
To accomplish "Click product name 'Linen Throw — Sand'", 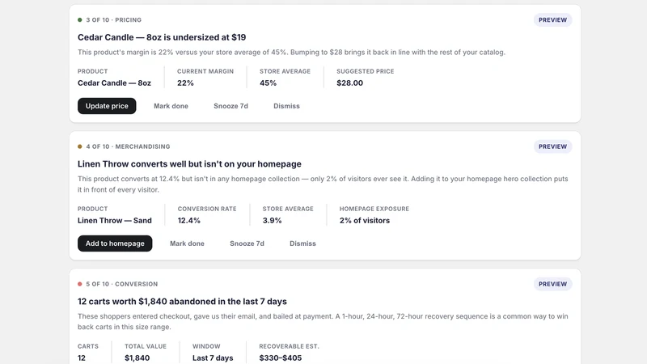I will [115, 220].
